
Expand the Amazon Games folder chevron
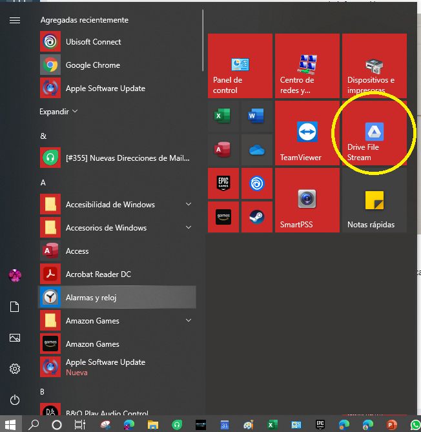[x=189, y=320]
